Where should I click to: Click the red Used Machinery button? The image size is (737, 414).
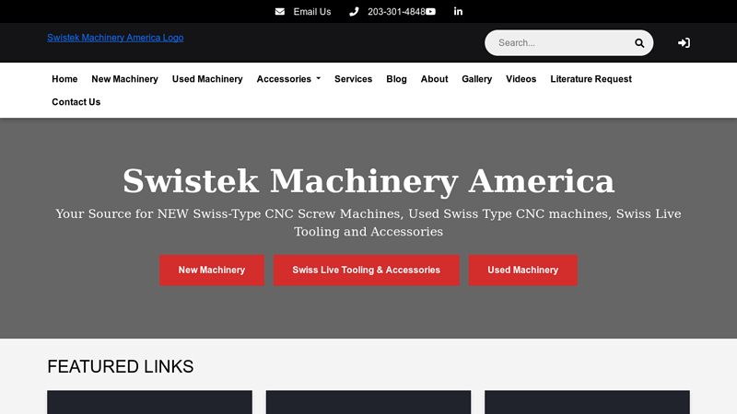click(x=522, y=270)
